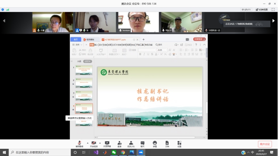Image resolution: width=278 pixels, height=156 pixels.
Task: Open the emoji reactions icon
Action: click(155, 144)
